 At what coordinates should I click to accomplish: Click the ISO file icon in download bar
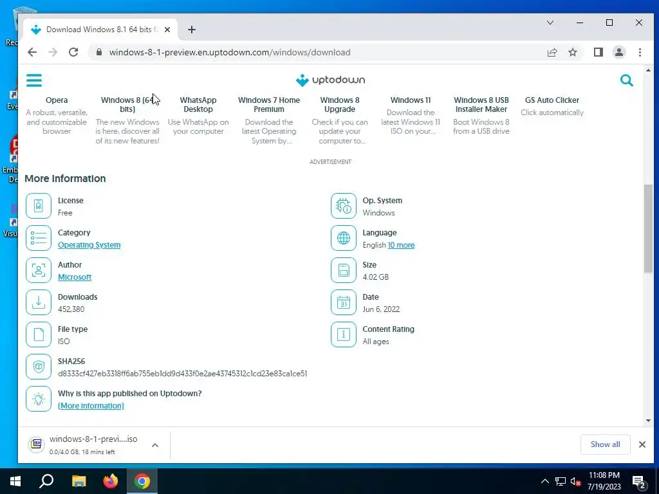point(37,444)
